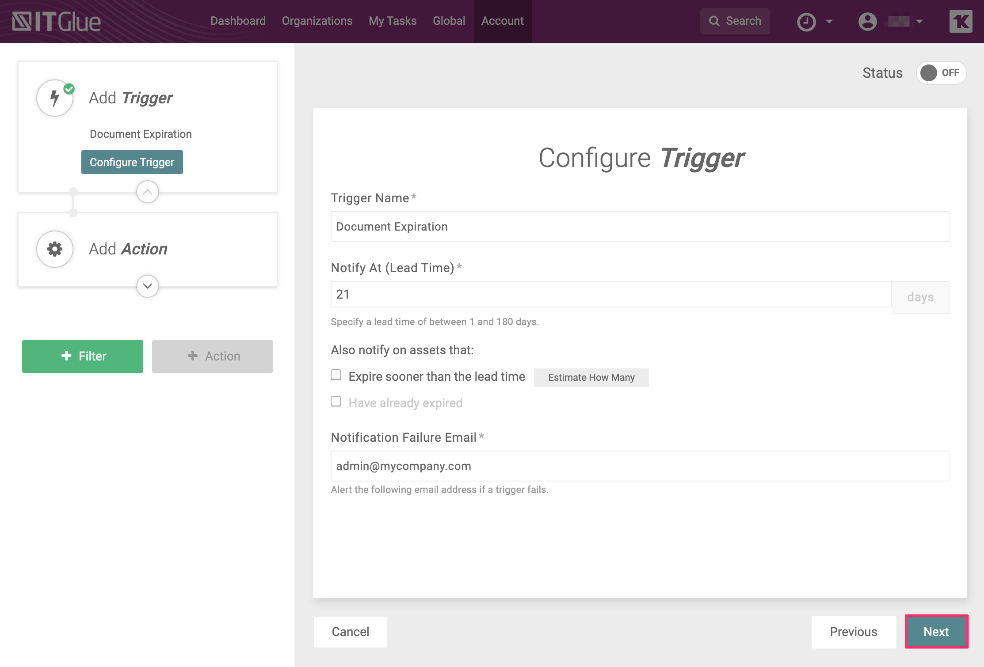
Task: Click the green checkmark badge on trigger
Action: point(69,89)
